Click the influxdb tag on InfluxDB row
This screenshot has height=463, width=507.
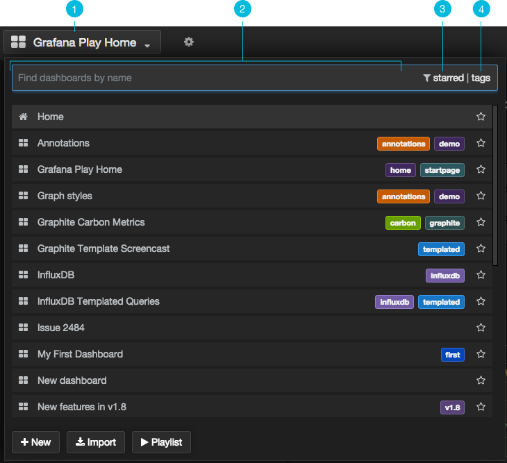pyautogui.click(x=445, y=276)
